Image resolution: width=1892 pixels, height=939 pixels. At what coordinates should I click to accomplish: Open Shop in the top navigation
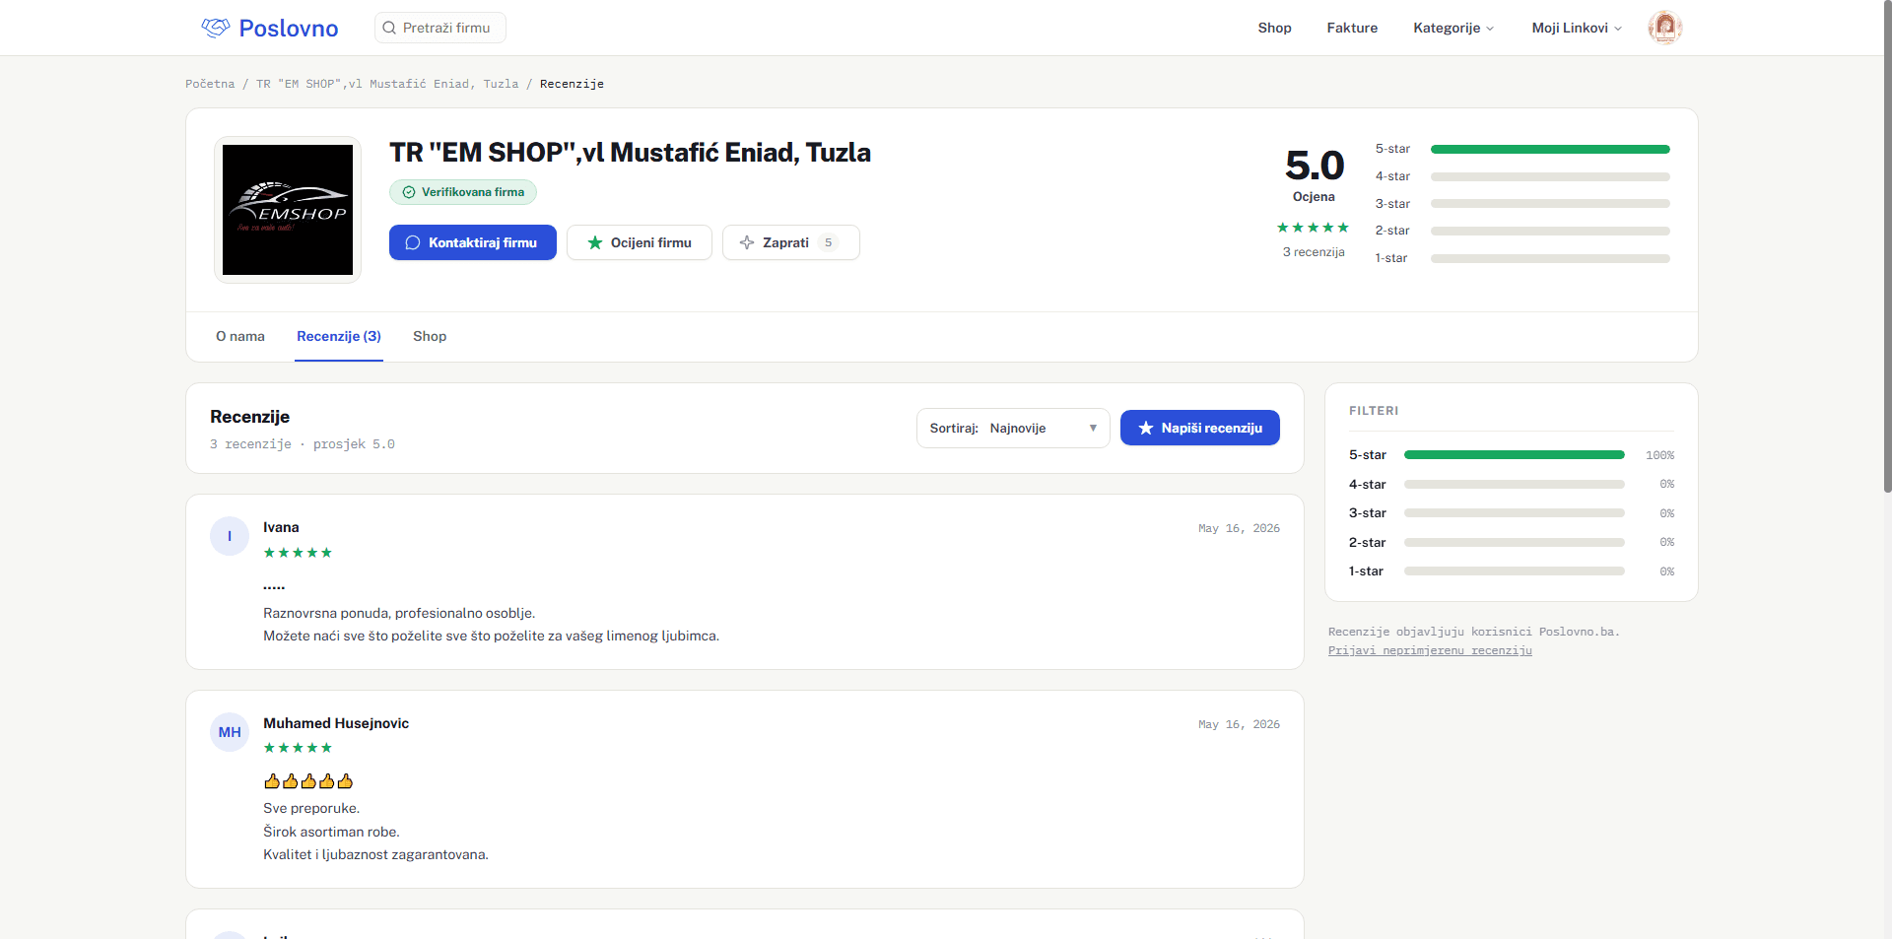pyautogui.click(x=1274, y=28)
